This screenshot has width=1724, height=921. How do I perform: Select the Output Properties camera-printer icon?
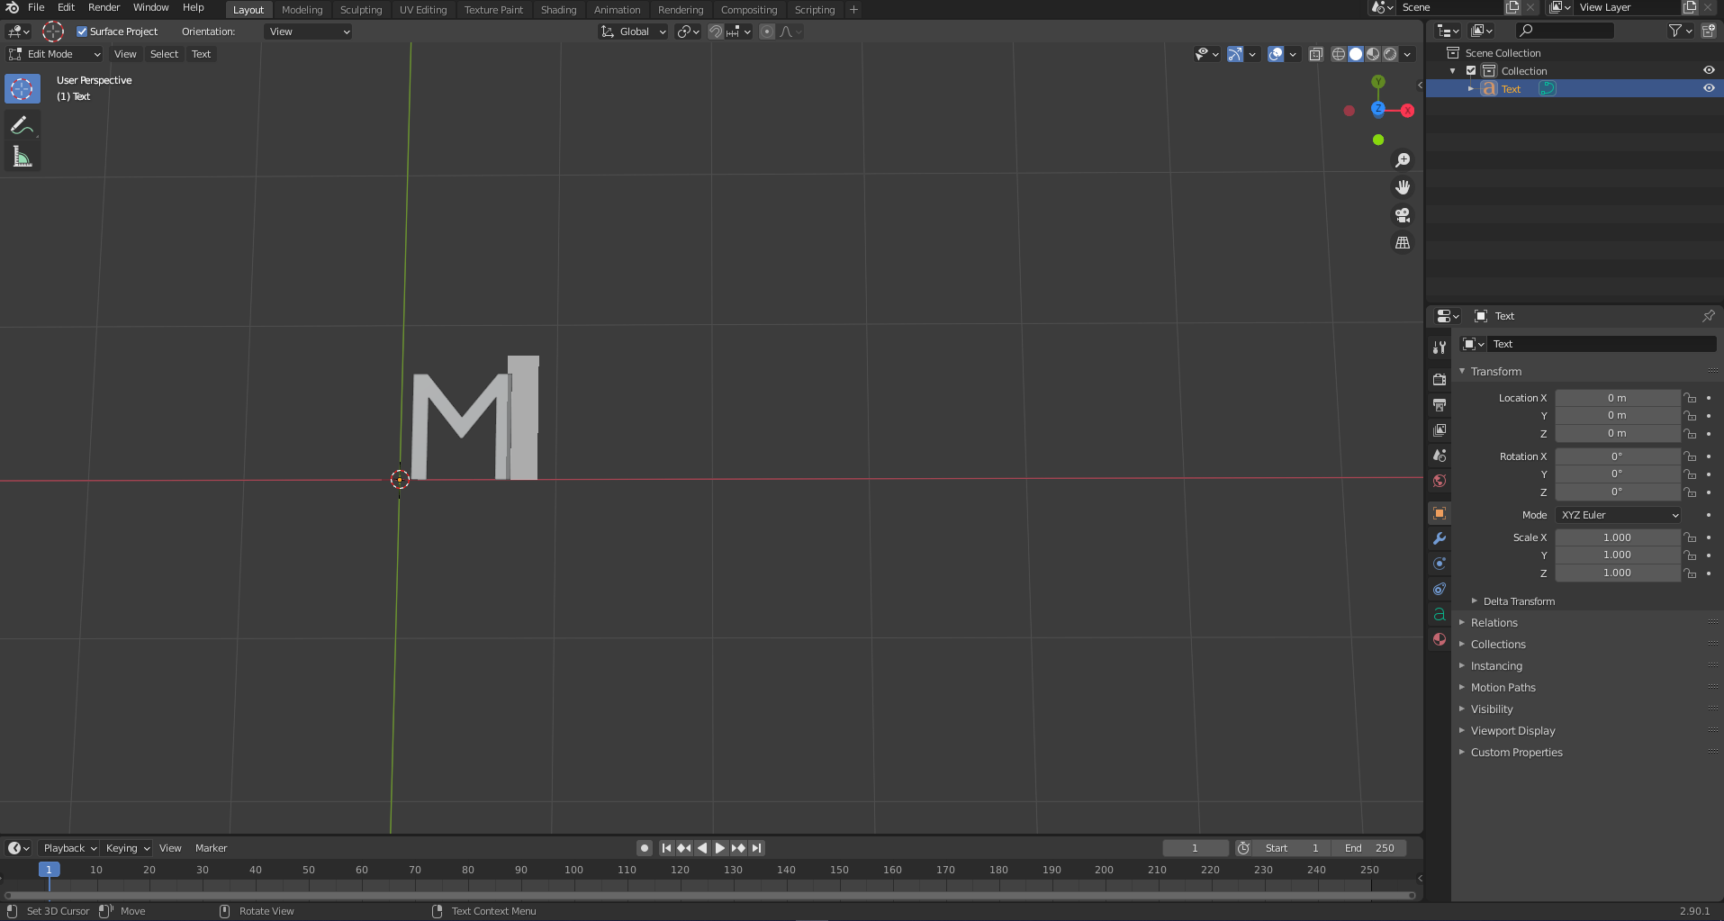[1439, 405]
